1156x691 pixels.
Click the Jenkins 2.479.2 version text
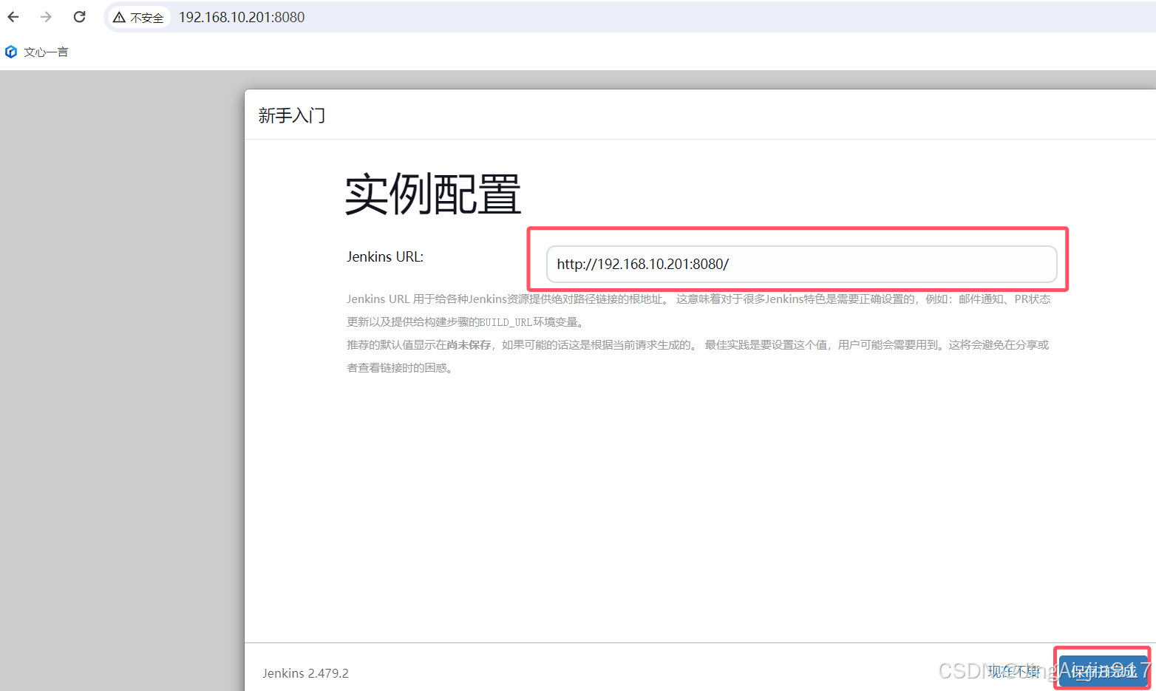pyautogui.click(x=305, y=673)
